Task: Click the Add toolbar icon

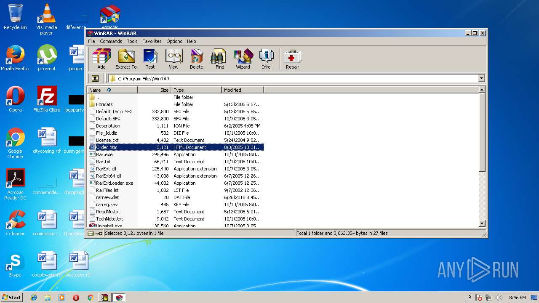Action: pos(101,59)
